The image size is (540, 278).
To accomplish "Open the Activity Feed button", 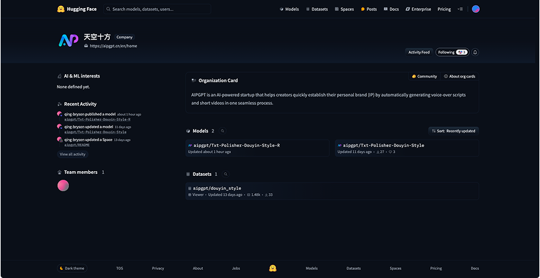I will click(419, 52).
